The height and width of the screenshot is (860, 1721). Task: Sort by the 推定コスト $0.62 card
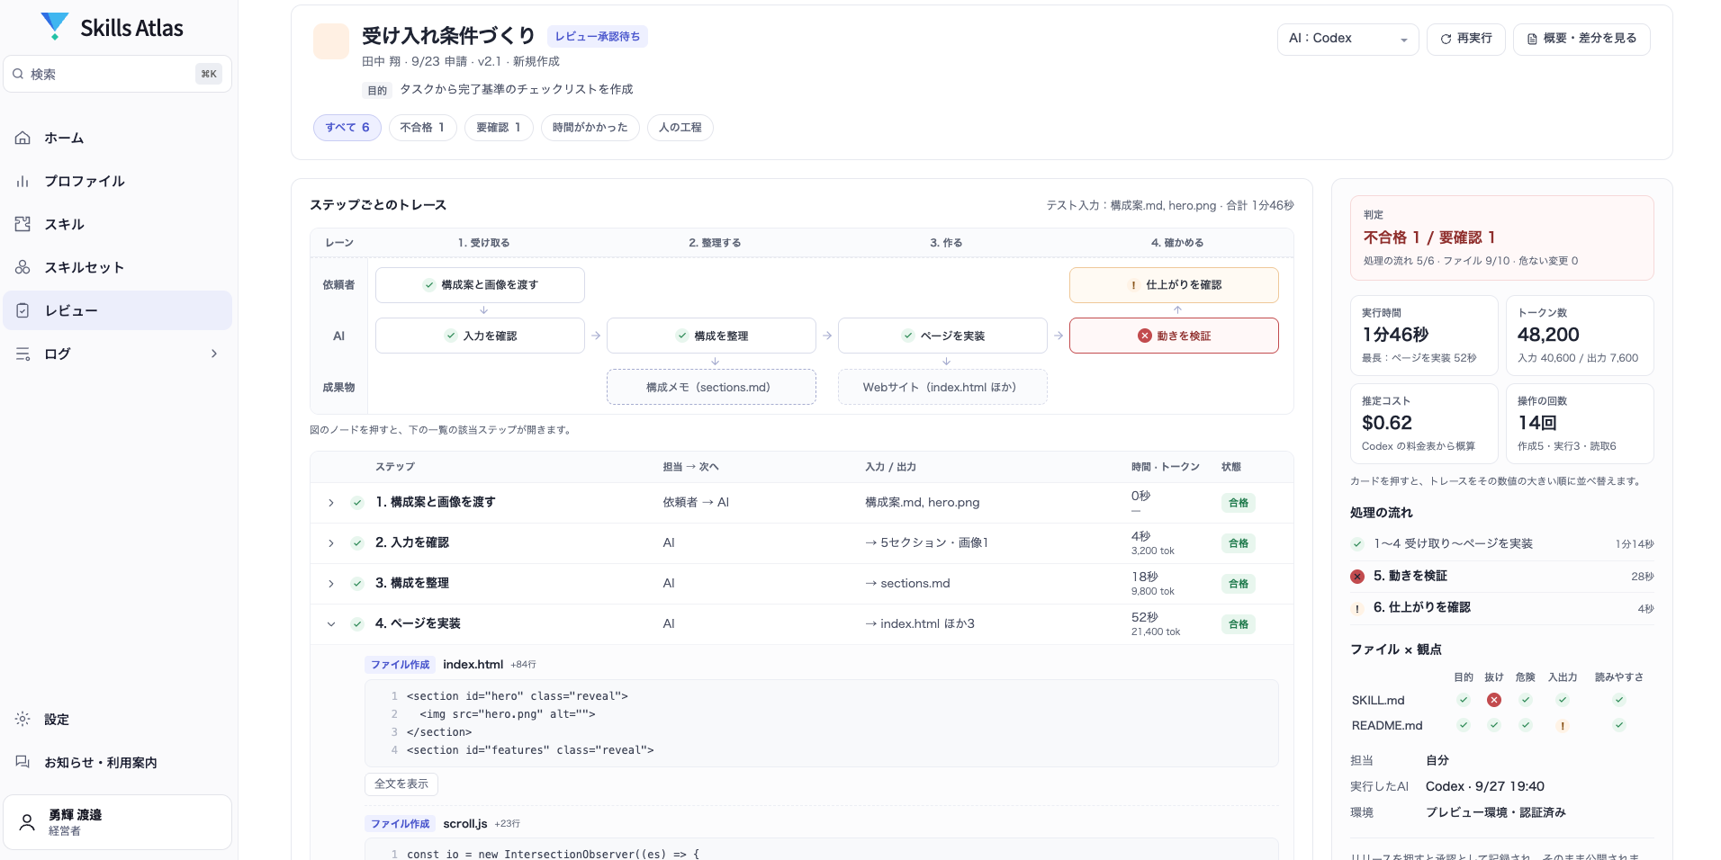[1424, 423]
